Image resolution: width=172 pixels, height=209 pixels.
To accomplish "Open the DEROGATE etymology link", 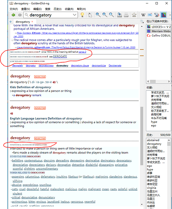I will click(x=60, y=56).
